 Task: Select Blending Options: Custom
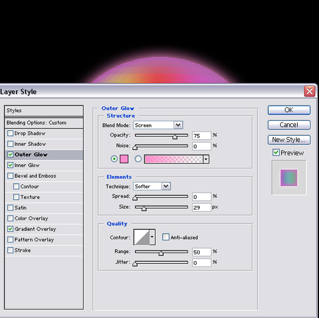[x=44, y=123]
